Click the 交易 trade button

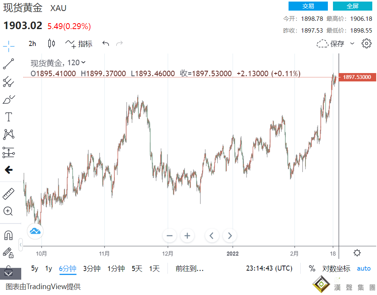308,6
